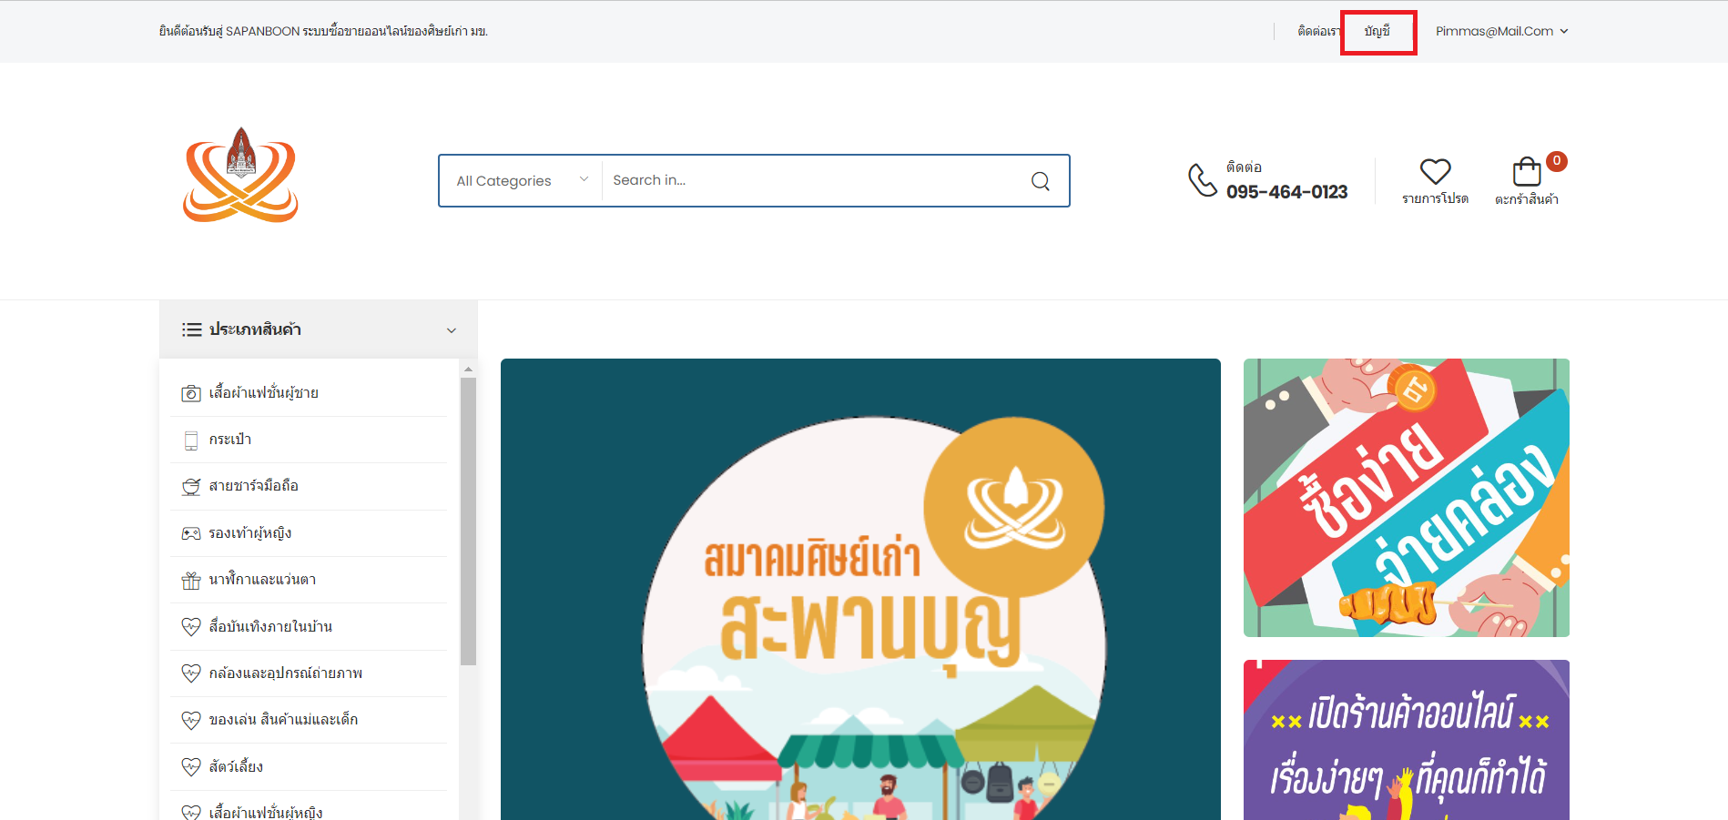Click the camera icon for เสื้อผ้าแฟชั่นผู้ชาย

tap(191, 393)
